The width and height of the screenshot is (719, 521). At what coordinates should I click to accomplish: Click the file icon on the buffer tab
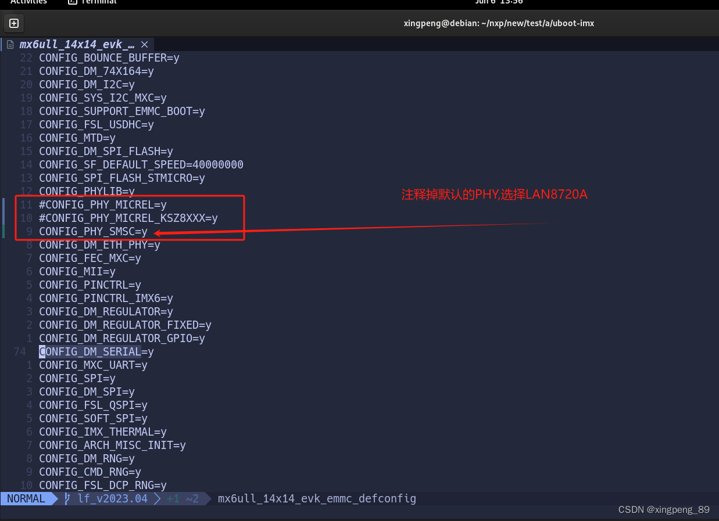10,44
